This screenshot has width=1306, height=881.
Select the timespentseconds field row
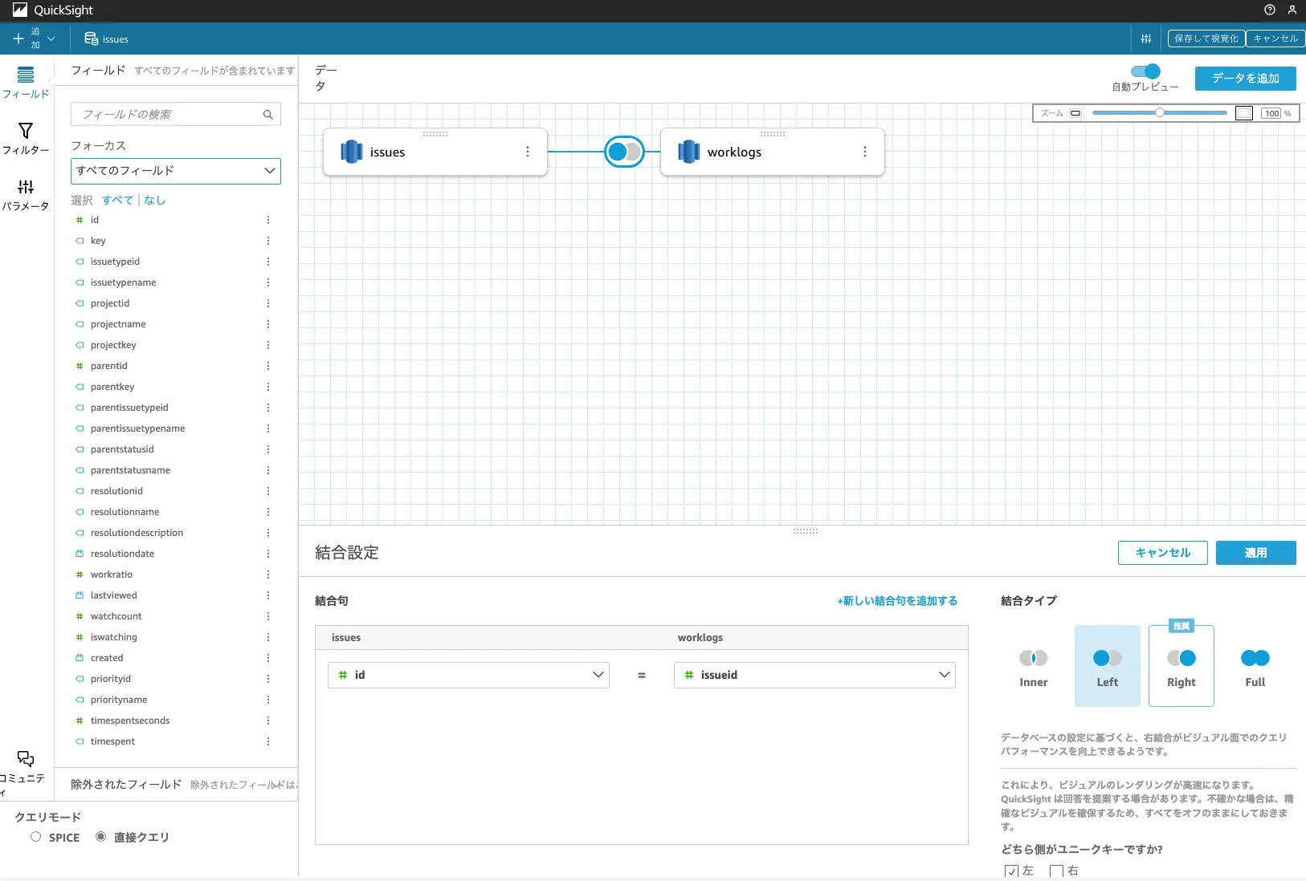pos(176,721)
